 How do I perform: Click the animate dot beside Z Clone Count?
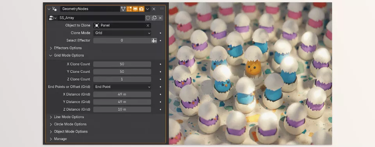click(x=160, y=79)
